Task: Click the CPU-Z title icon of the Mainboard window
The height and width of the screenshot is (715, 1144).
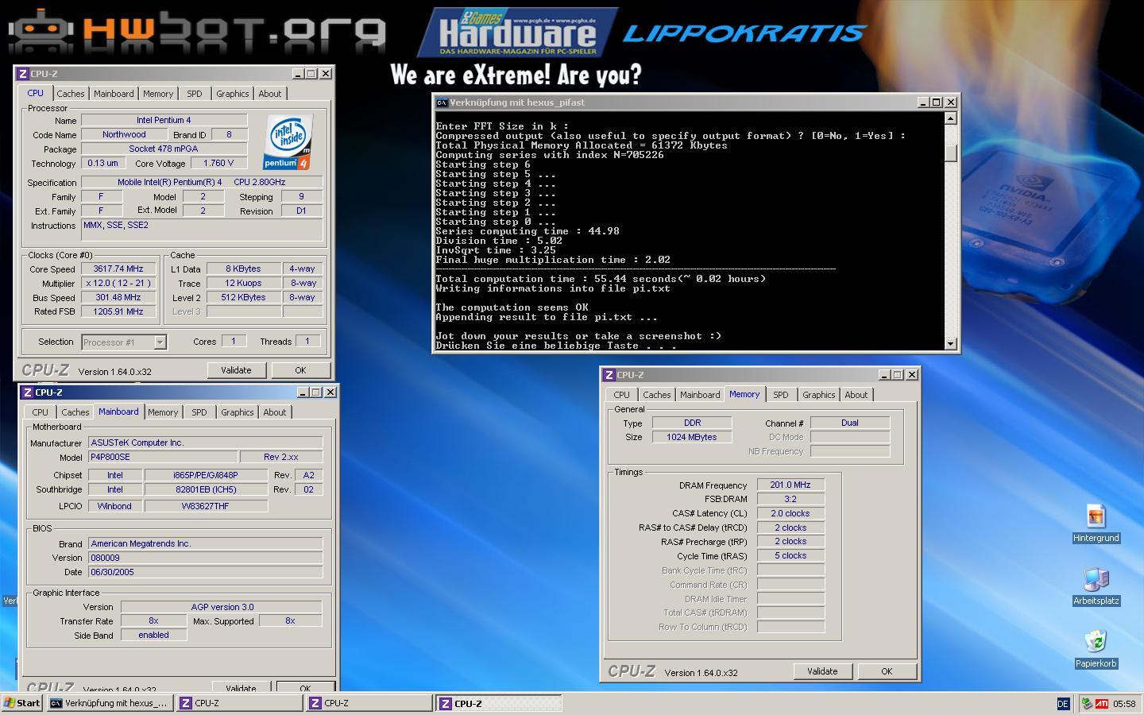Action: click(28, 392)
